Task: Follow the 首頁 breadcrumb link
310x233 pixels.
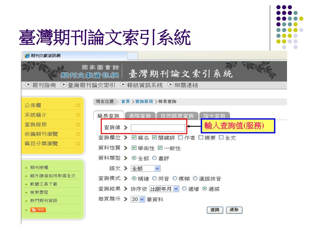Action: 126,101
